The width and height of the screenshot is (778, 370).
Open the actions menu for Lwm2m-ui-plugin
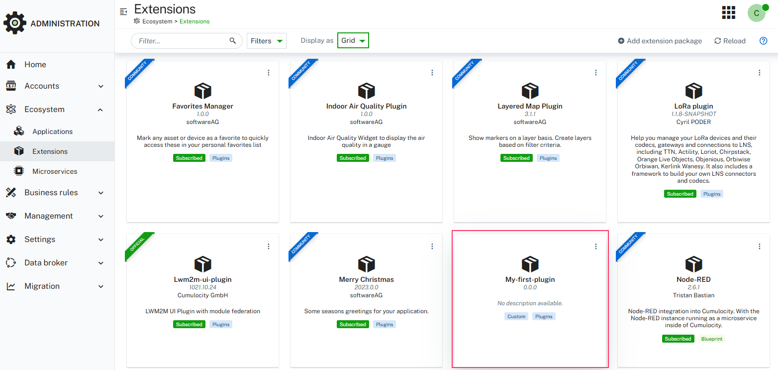click(269, 247)
